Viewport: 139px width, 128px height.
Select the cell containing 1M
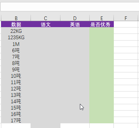coord(16,44)
